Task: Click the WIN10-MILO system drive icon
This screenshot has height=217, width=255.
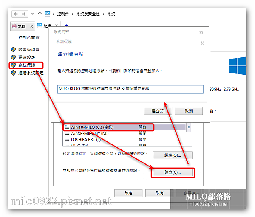Action: coord(67,127)
